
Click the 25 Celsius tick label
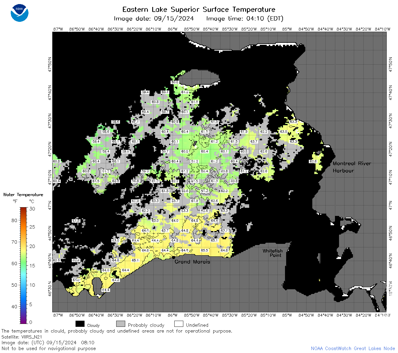[32, 227]
